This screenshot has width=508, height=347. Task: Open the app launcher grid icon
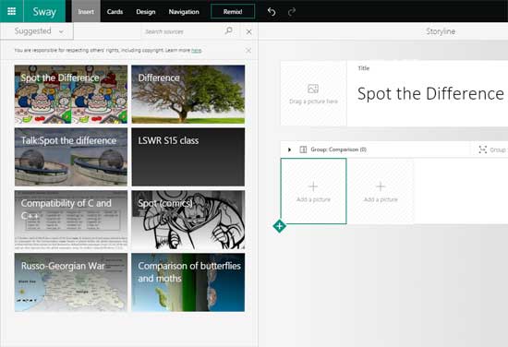(12, 11)
